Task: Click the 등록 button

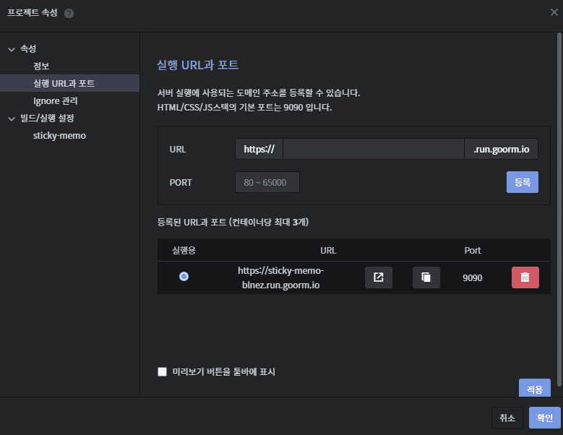Action: tap(522, 182)
